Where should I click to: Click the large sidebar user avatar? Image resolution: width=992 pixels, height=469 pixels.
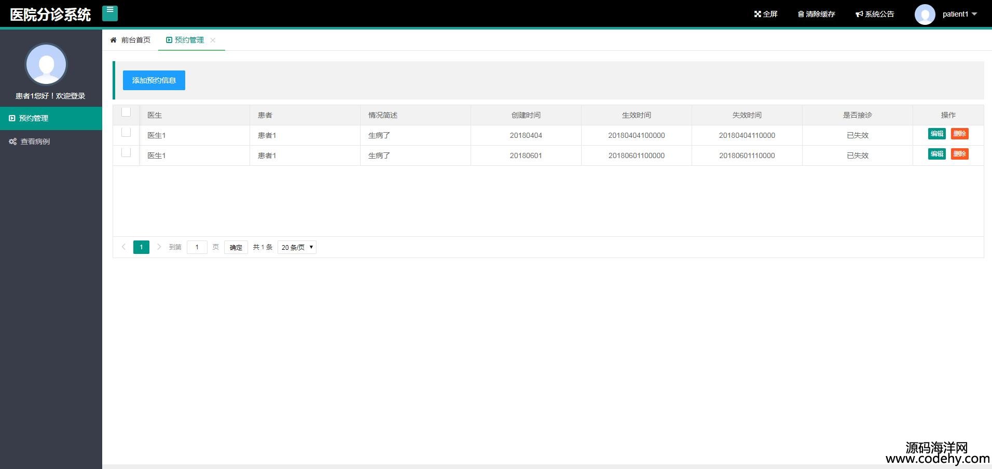click(46, 64)
